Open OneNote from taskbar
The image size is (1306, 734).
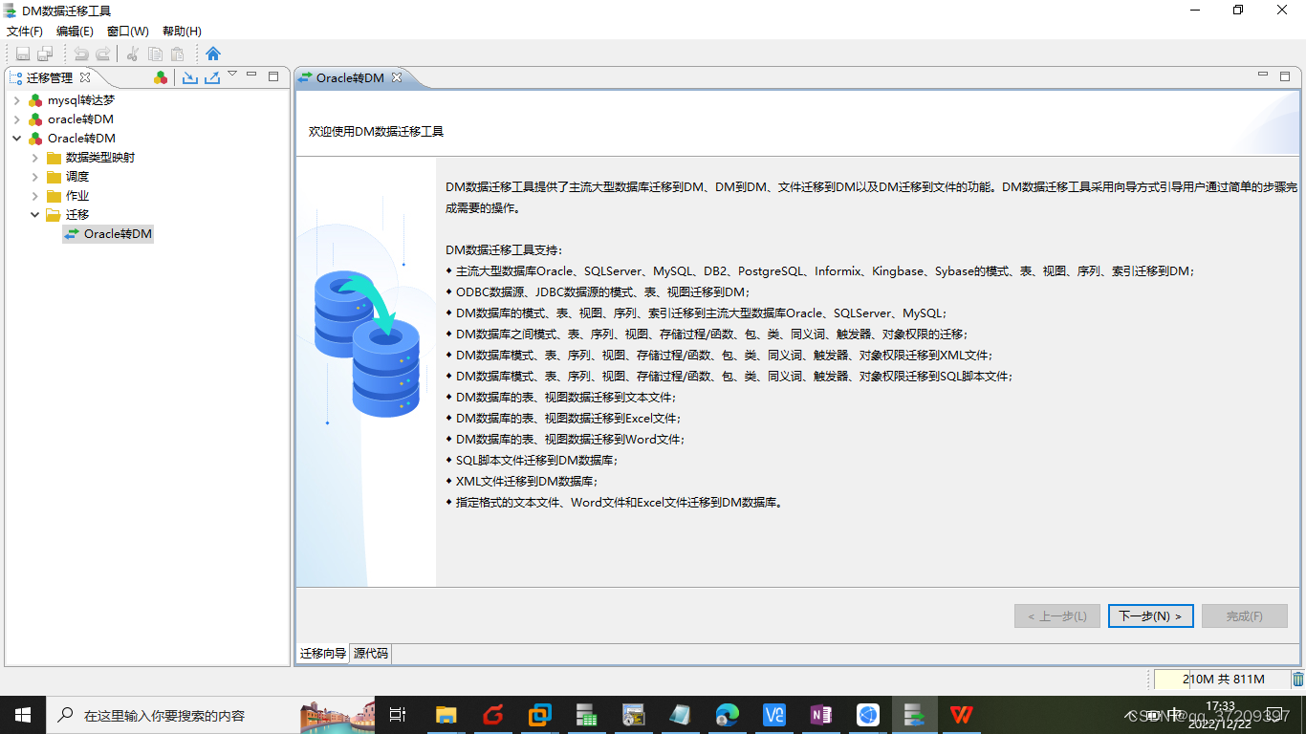point(821,715)
